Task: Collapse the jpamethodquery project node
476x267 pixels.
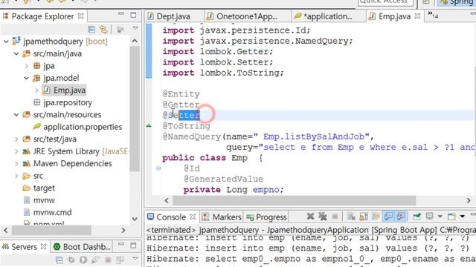Action: coord(6,42)
